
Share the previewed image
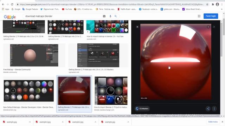[208, 109]
